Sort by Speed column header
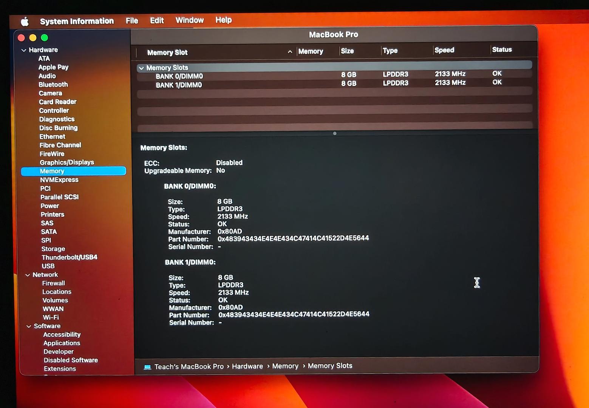This screenshot has height=408, width=589. click(444, 50)
